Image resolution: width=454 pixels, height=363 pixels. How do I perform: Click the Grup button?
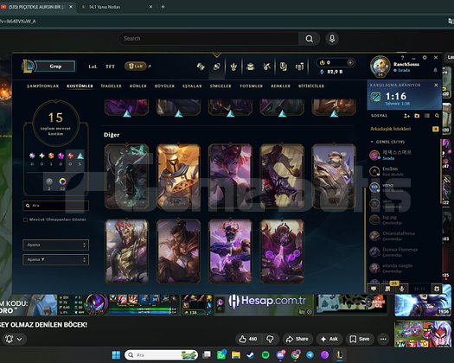point(55,67)
